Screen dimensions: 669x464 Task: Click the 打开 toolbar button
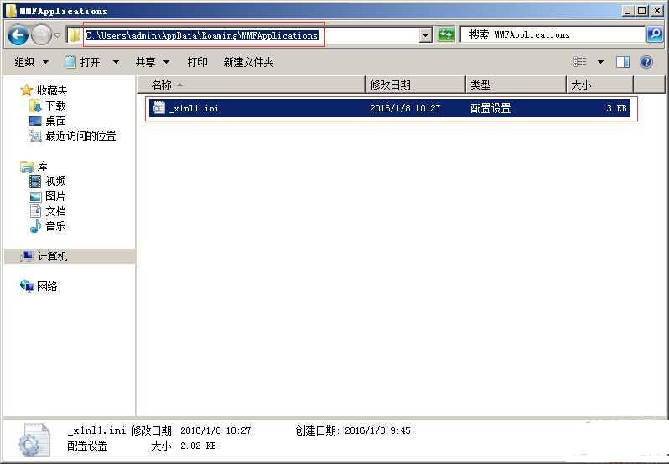click(x=84, y=62)
